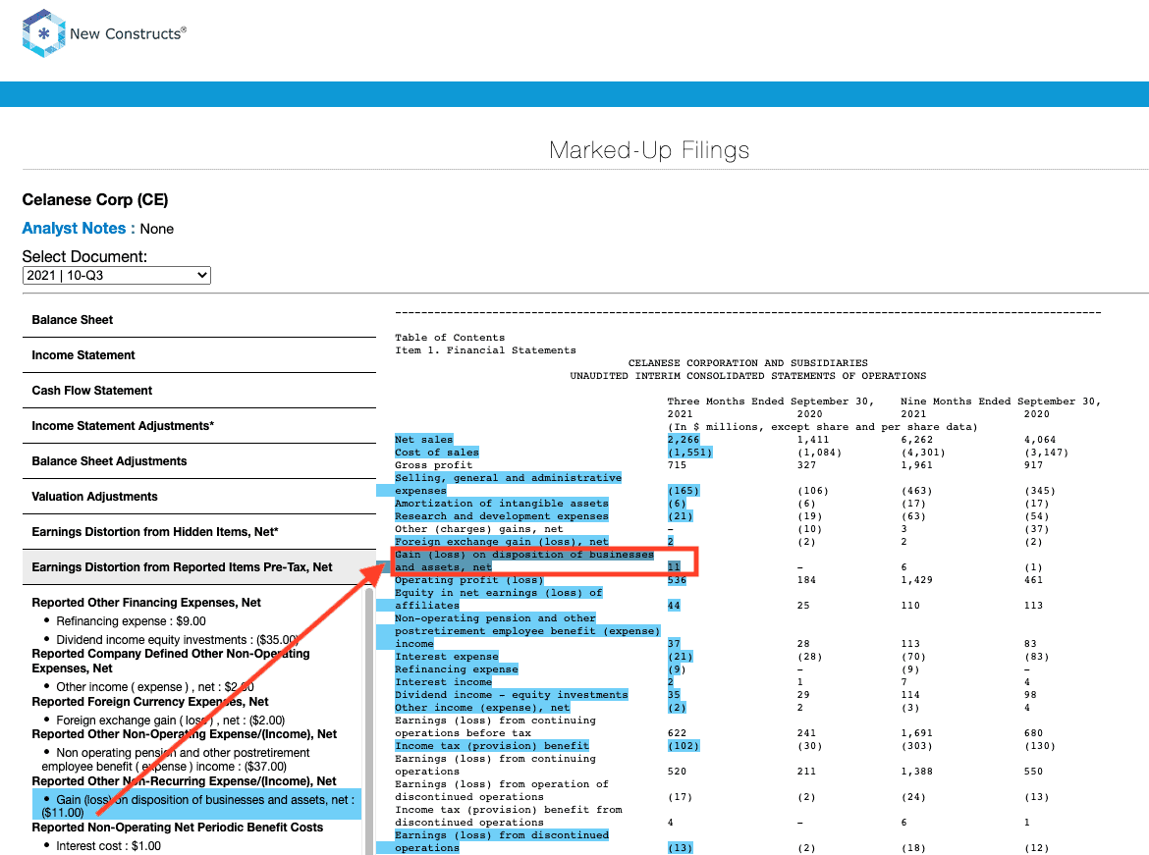
Task: Click highlighted Amortization of intangible assets
Action: coord(501,504)
